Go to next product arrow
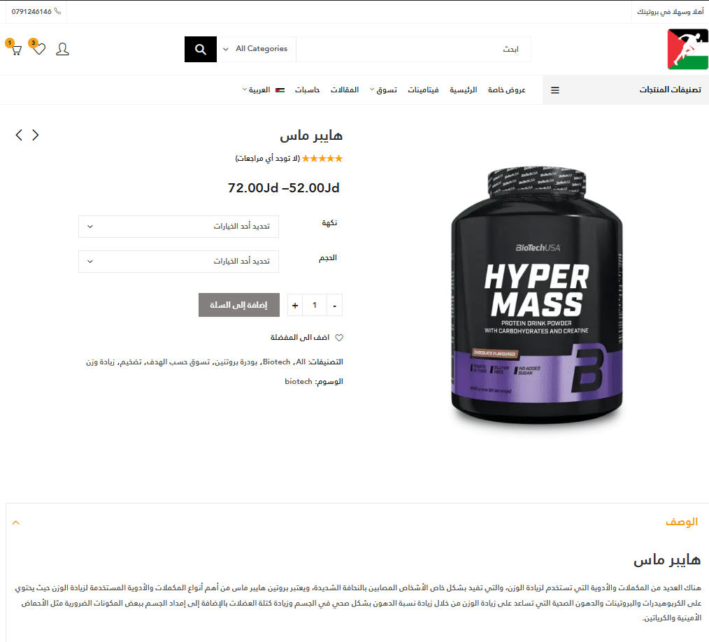Viewport: 709px width, 642px height. click(x=35, y=135)
